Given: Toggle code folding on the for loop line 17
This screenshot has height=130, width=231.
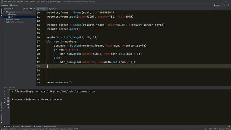Looking at the screenshot, I should (x=46, y=42).
